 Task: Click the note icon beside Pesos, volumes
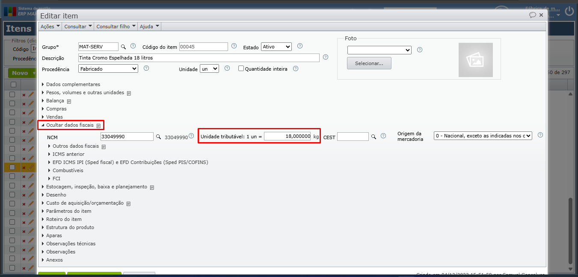tap(129, 93)
